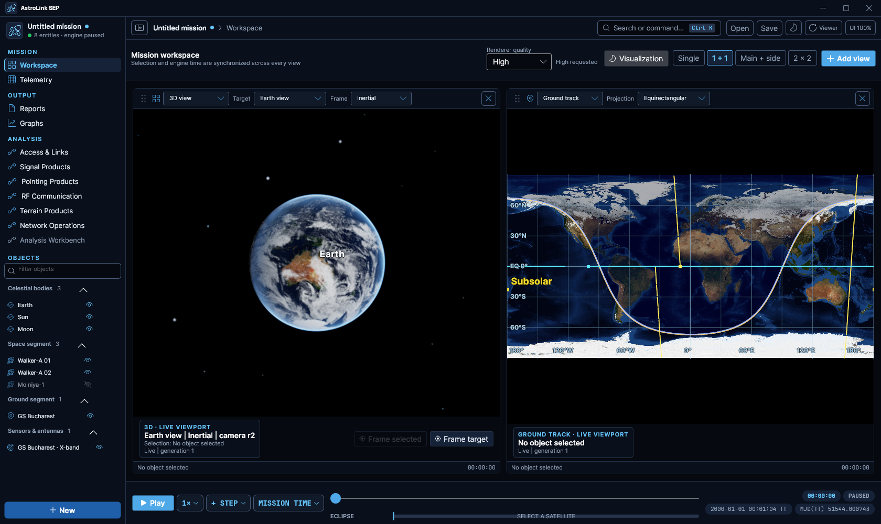Toggle GS Bucharest visibility eye

pyautogui.click(x=90, y=416)
